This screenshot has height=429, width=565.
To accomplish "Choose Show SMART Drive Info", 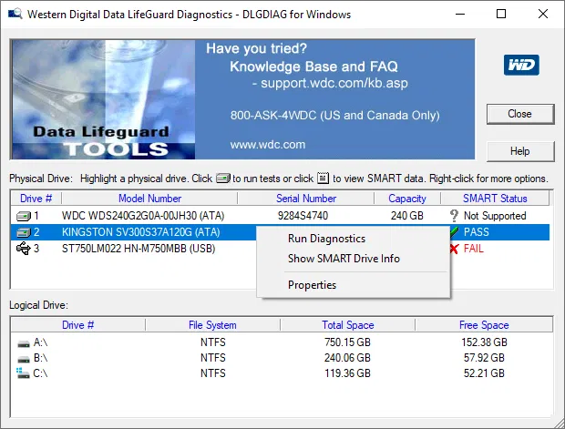I will tap(344, 259).
